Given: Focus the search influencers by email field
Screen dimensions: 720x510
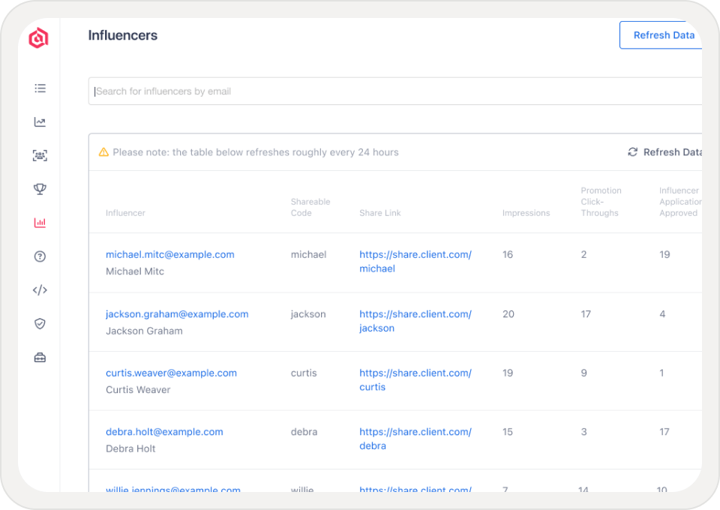Looking at the screenshot, I should (397, 91).
